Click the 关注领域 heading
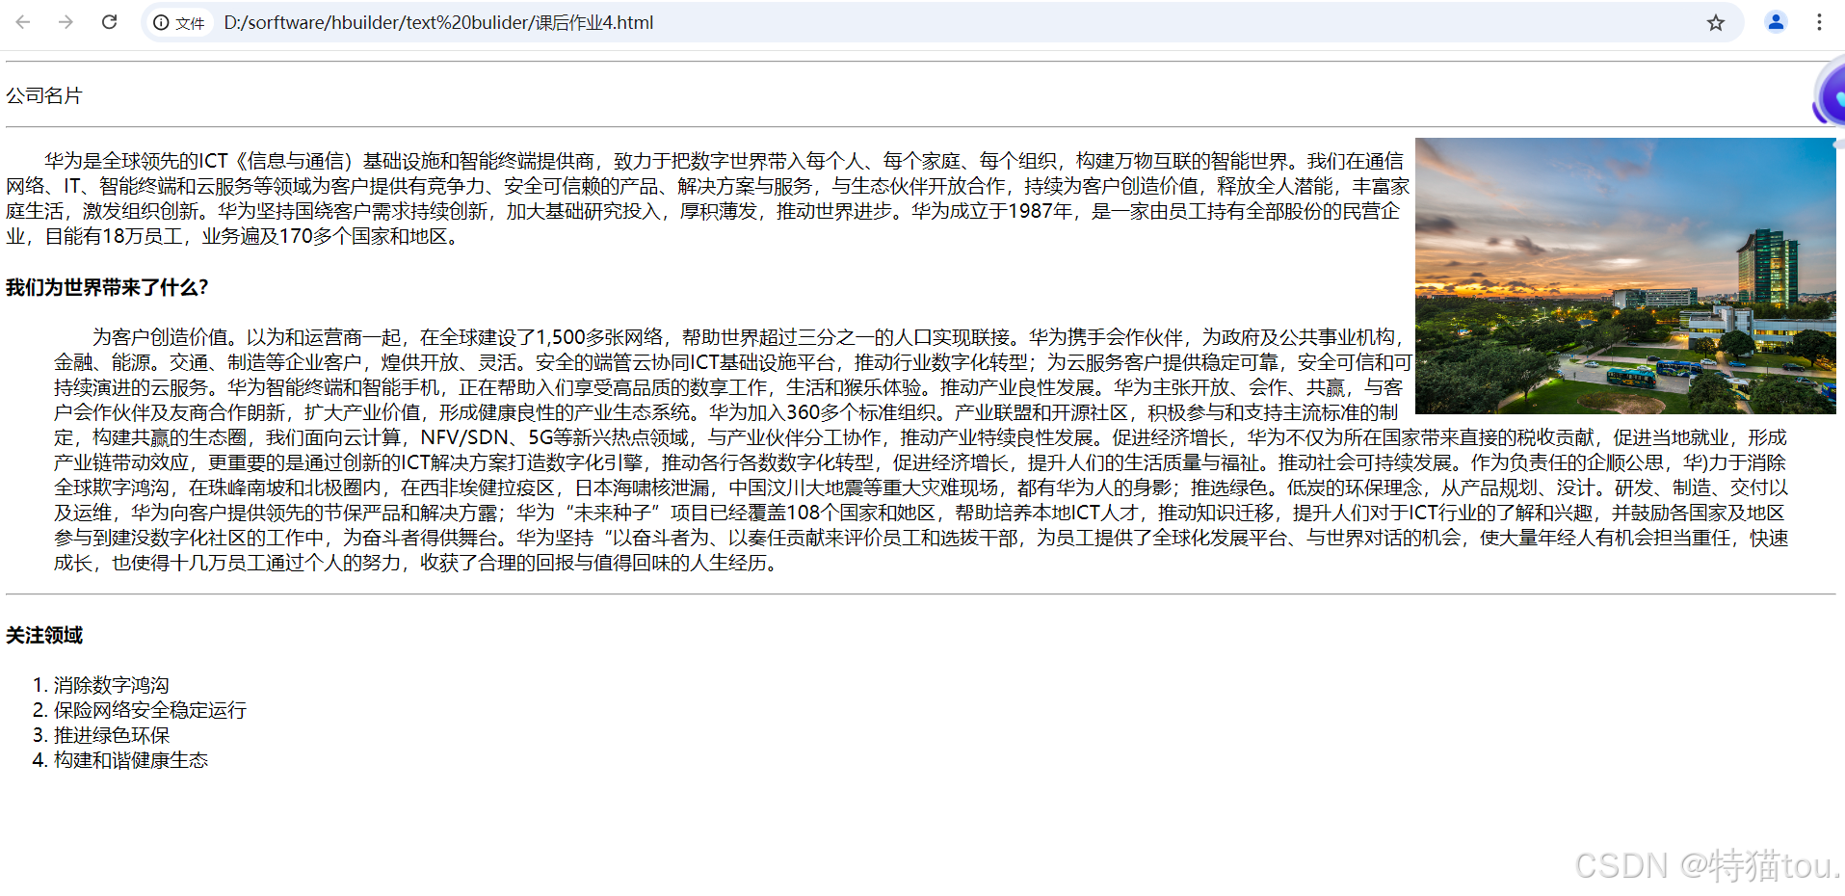Viewport: 1845px width, 896px height. [x=44, y=635]
